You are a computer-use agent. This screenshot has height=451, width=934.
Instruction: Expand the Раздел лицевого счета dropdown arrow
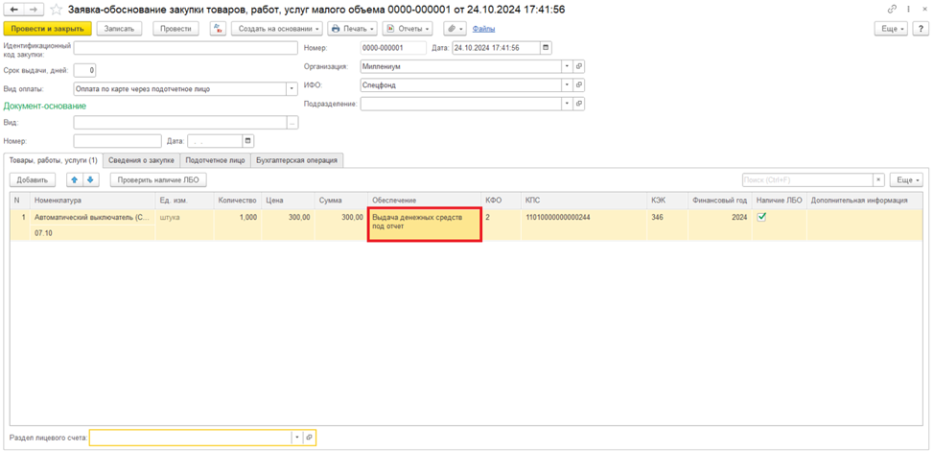point(297,438)
